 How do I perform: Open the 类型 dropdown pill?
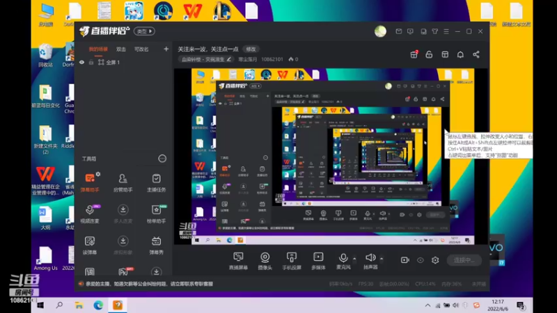144,31
